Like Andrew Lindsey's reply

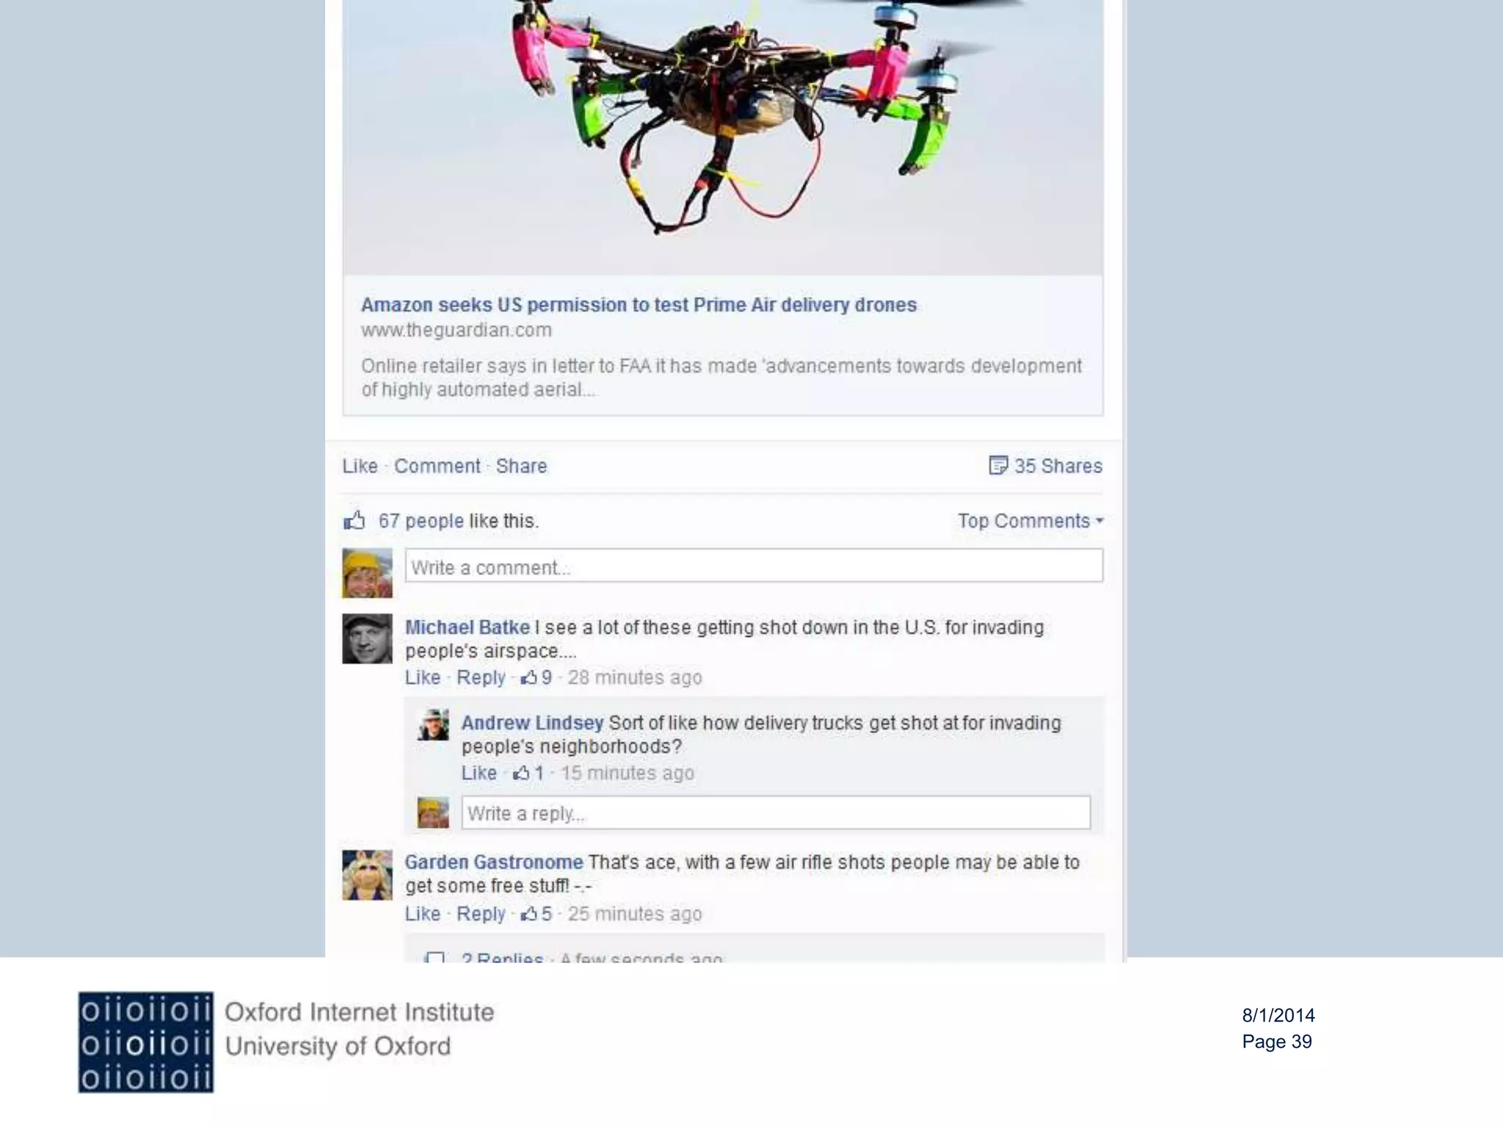(x=479, y=773)
